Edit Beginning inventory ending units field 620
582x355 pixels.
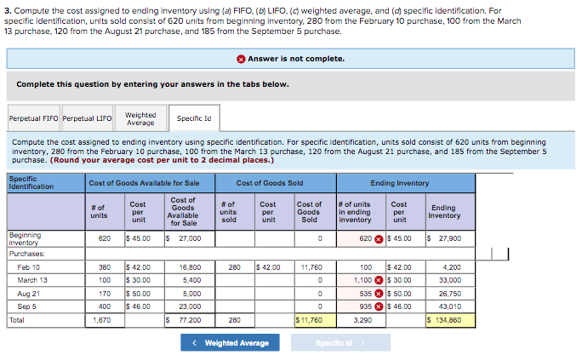coord(361,238)
